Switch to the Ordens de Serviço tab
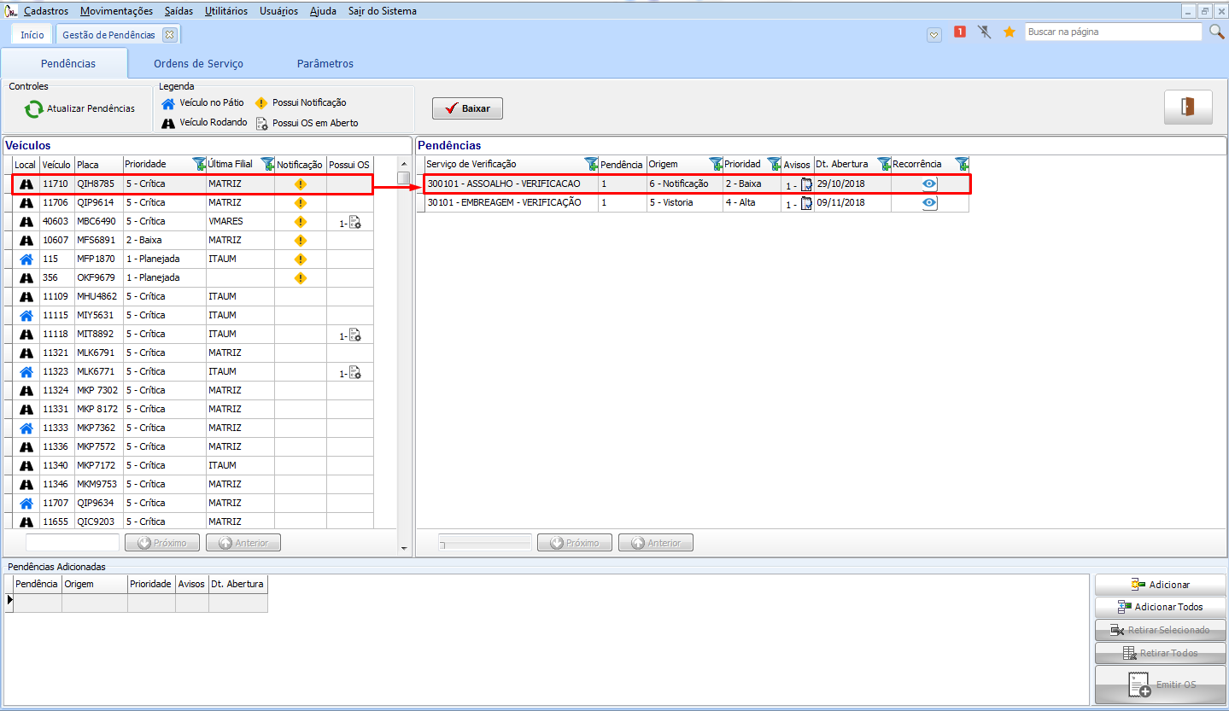The width and height of the screenshot is (1229, 711). coord(198,63)
